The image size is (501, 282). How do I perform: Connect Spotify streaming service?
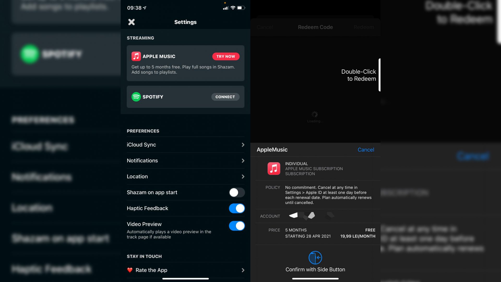[225, 97]
